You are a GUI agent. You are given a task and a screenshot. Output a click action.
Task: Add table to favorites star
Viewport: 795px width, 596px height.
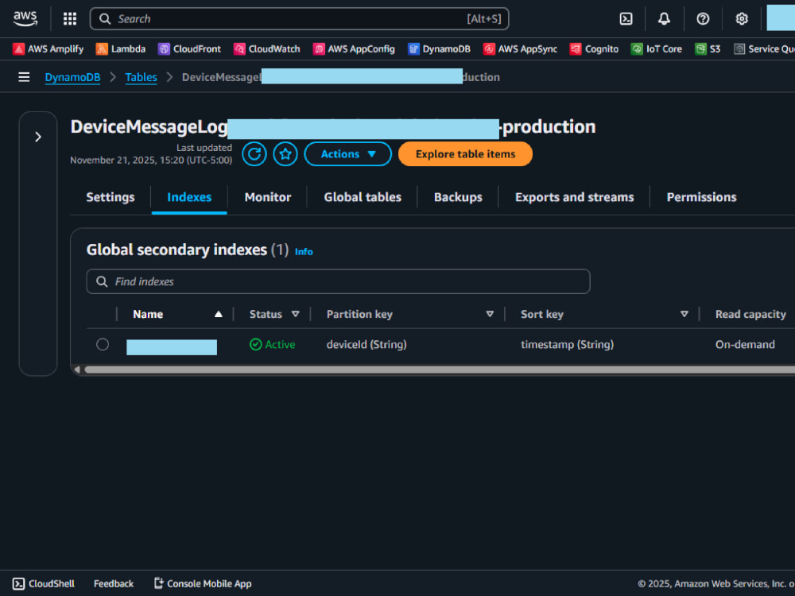tap(285, 154)
